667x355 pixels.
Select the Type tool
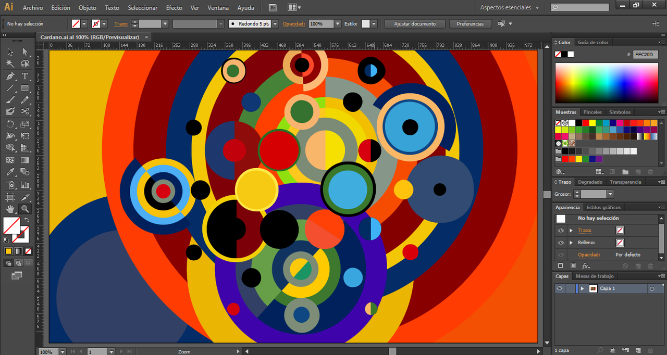(x=24, y=76)
